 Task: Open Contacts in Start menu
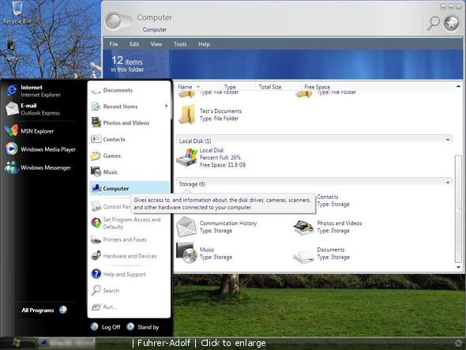pyautogui.click(x=130, y=139)
